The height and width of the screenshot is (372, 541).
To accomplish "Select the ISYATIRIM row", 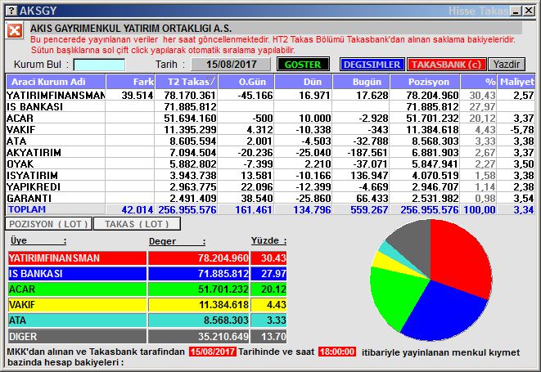I will 270,176.
